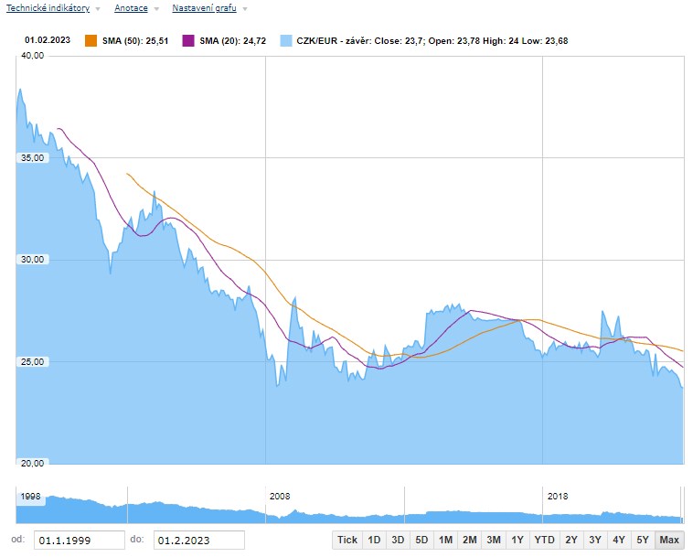Screen dimensions: 693x557
Task: Choose the 5D time range
Action: tap(421, 540)
